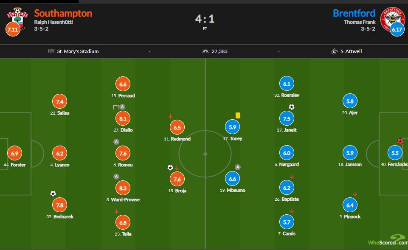
Task: Click Forster's 6.9 goalkeeper rating
Action: pyautogui.click(x=15, y=154)
